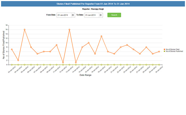Focus the From Date field showing 01-Jan-2014
Screen dimensions: 186x115
point(64,15)
